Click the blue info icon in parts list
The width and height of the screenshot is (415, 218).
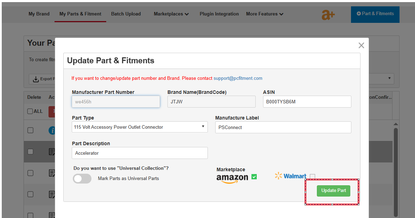point(52,130)
